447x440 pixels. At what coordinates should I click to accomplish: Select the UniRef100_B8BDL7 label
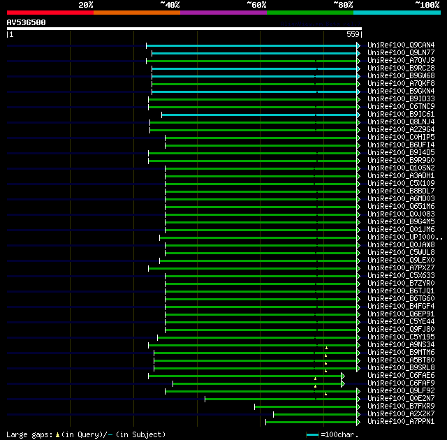point(401,191)
